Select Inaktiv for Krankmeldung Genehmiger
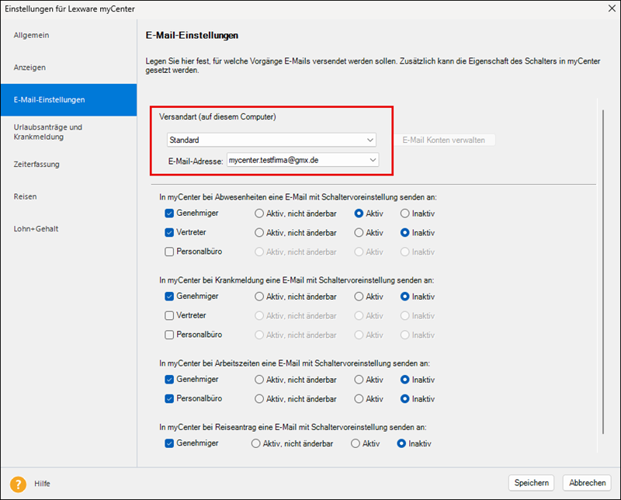The width and height of the screenshot is (621, 500). click(x=404, y=297)
